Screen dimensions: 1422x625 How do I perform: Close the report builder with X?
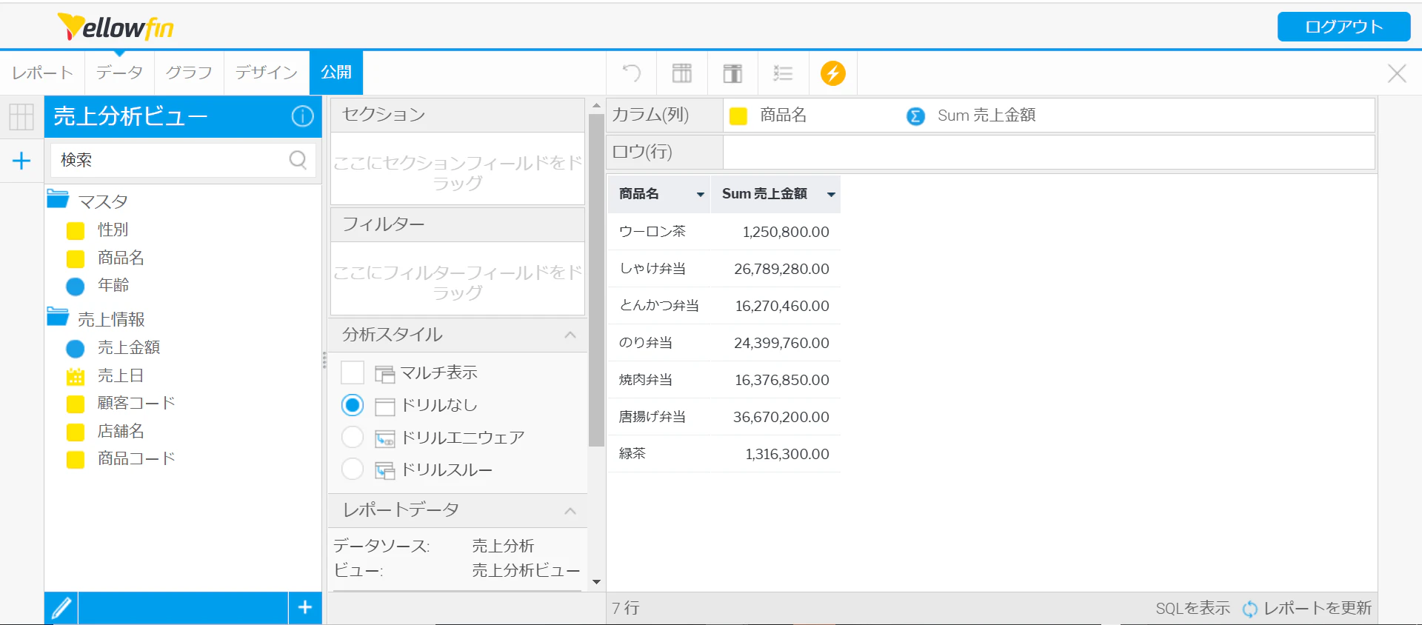coord(1397,73)
